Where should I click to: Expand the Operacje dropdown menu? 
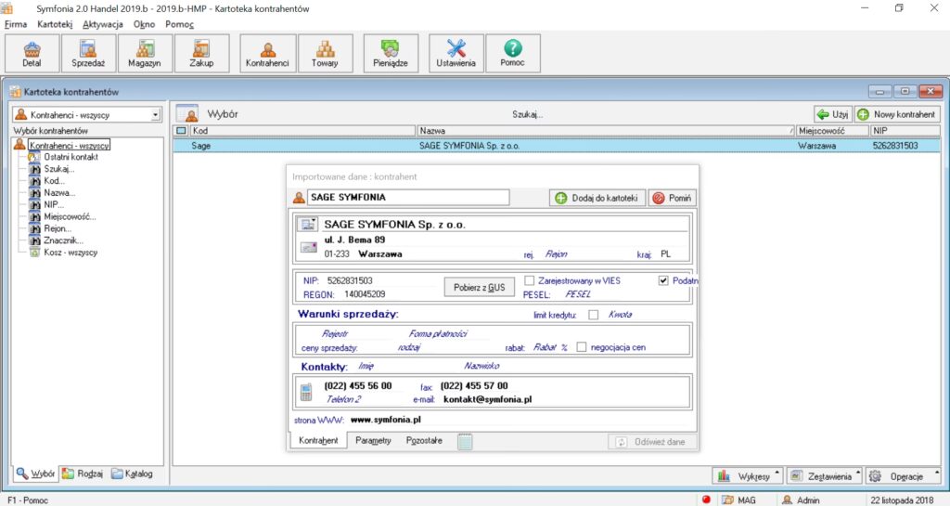coord(900,476)
